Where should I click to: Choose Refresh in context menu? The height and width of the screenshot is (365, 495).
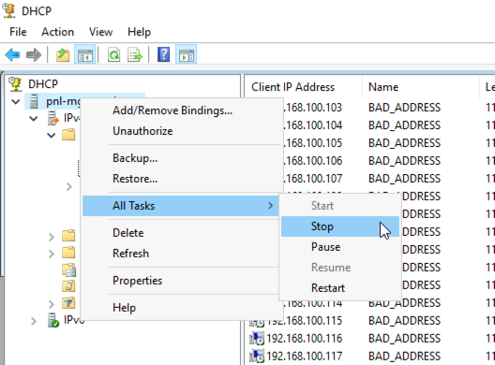(x=182, y=253)
